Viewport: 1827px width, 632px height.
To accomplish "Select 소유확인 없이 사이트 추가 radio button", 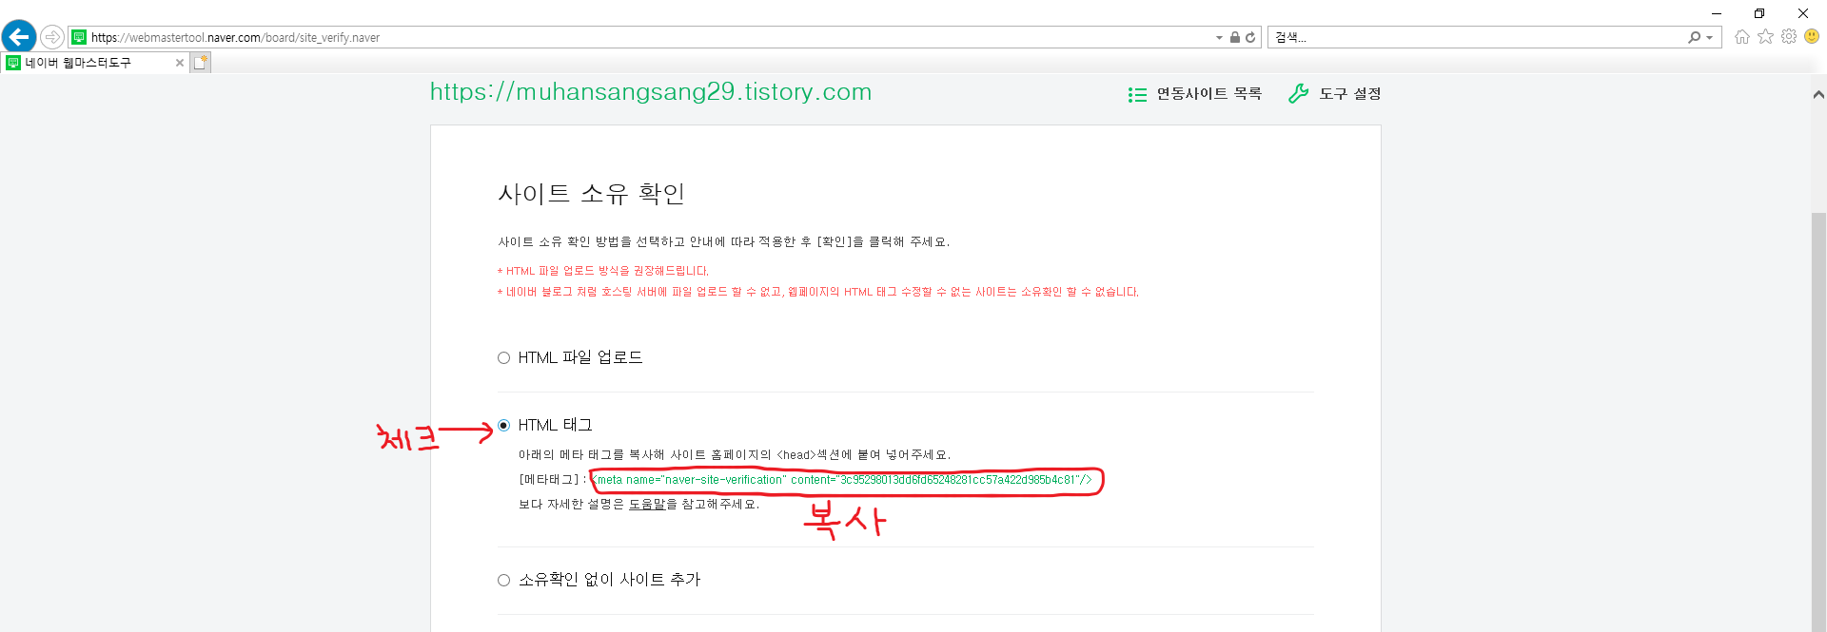I will (x=503, y=580).
